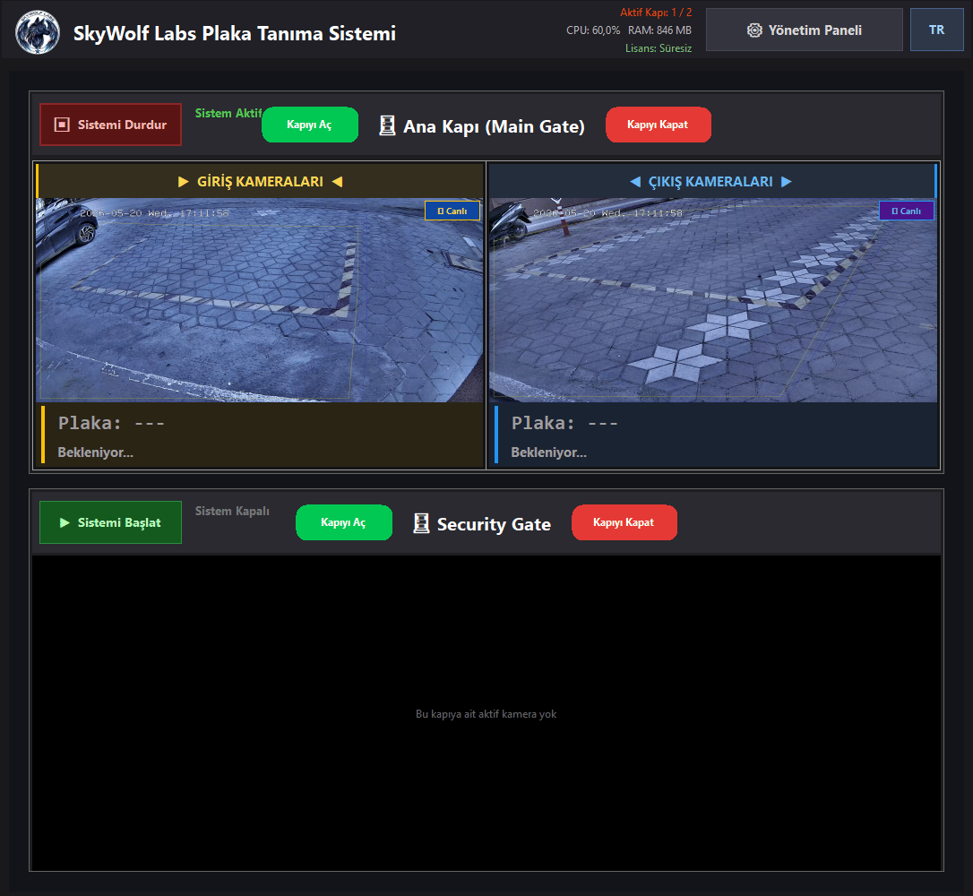The width and height of the screenshot is (973, 896).
Task: Click the Ana Kapı (Main Gate) title
Action: 494,126
